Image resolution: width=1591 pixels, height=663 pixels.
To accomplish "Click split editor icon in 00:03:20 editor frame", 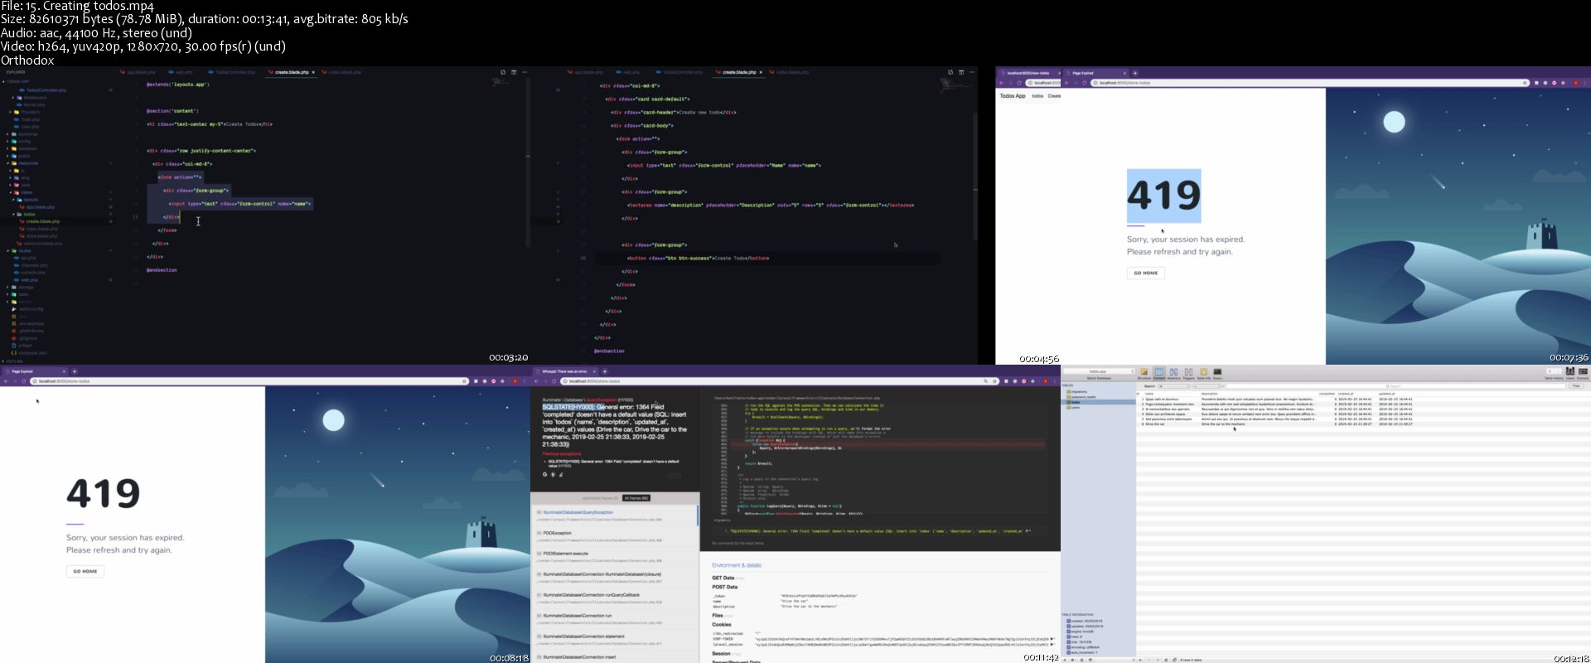I will point(514,72).
